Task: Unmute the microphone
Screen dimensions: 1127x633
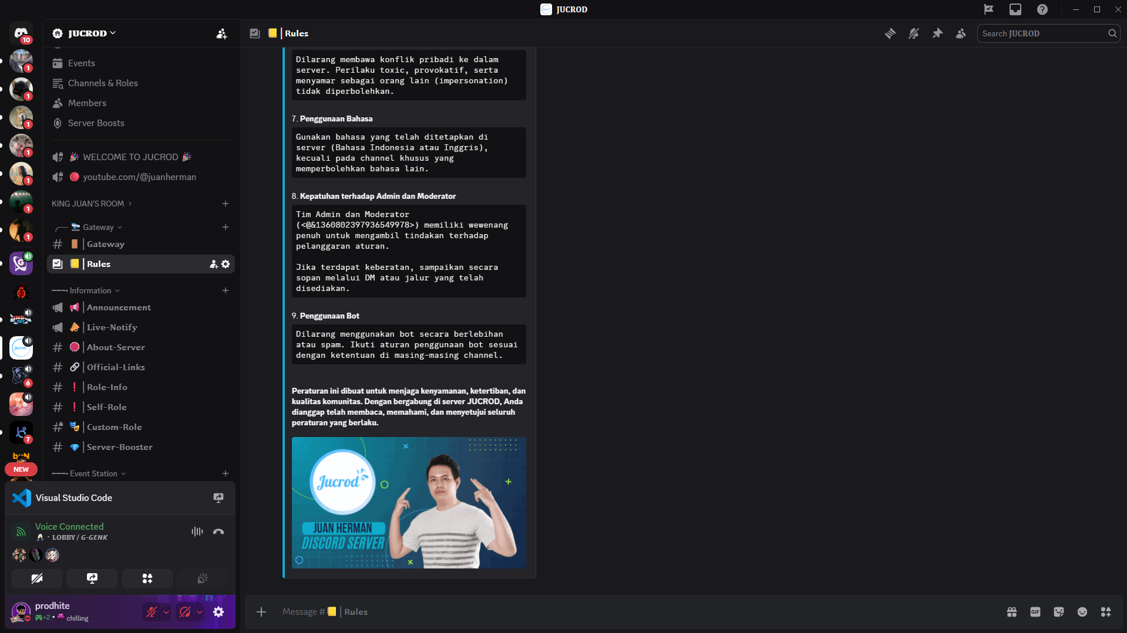Action: 152,612
